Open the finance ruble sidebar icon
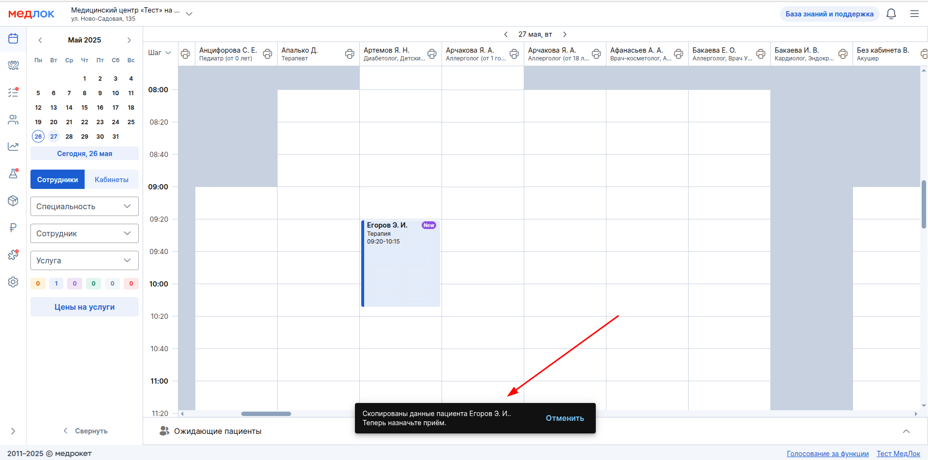Viewport: 928px width, 460px height. pyautogui.click(x=13, y=228)
